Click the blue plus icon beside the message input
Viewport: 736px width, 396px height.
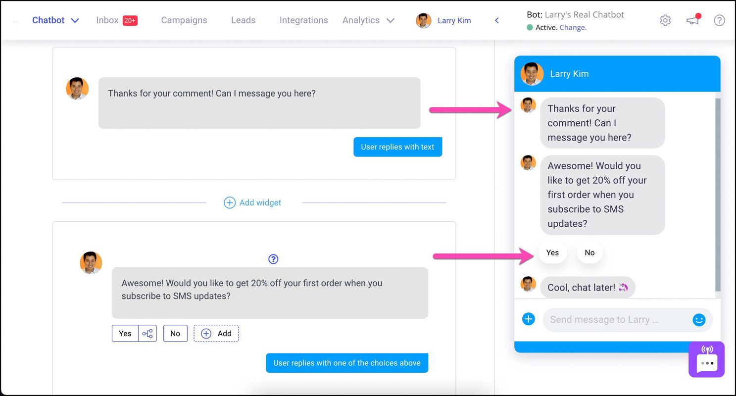[528, 319]
